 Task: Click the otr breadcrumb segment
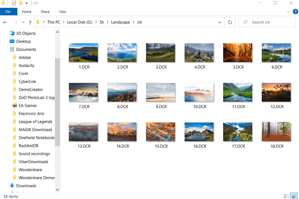[x=140, y=22]
